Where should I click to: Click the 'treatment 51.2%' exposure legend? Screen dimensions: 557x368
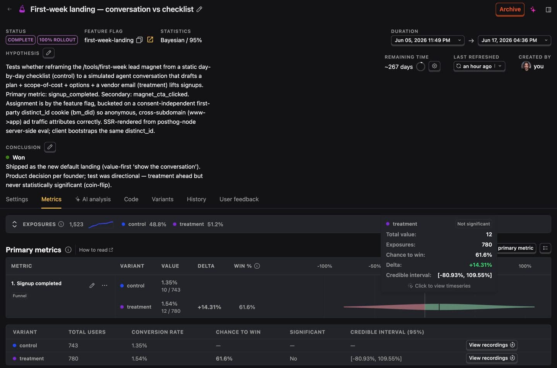(x=198, y=224)
